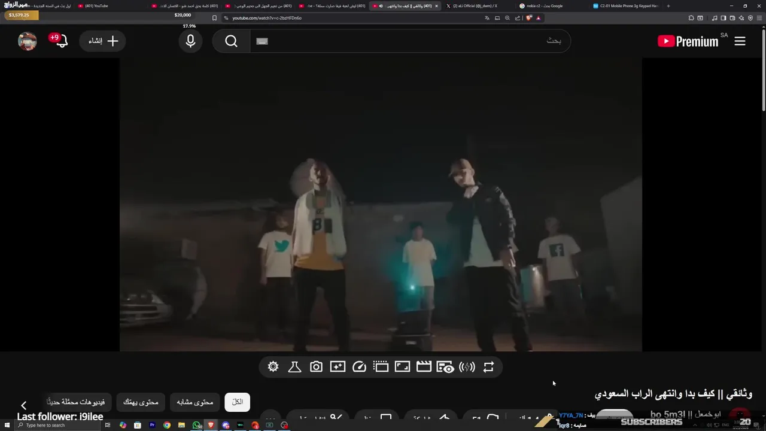The image size is (766, 431).
Task: Click the music note media control icon
Action: [715, 18]
